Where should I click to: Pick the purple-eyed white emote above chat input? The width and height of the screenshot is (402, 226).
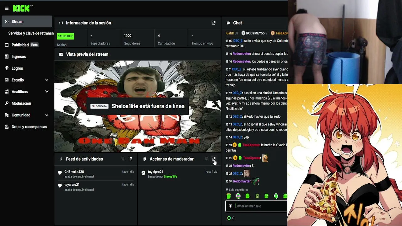pos(238,196)
